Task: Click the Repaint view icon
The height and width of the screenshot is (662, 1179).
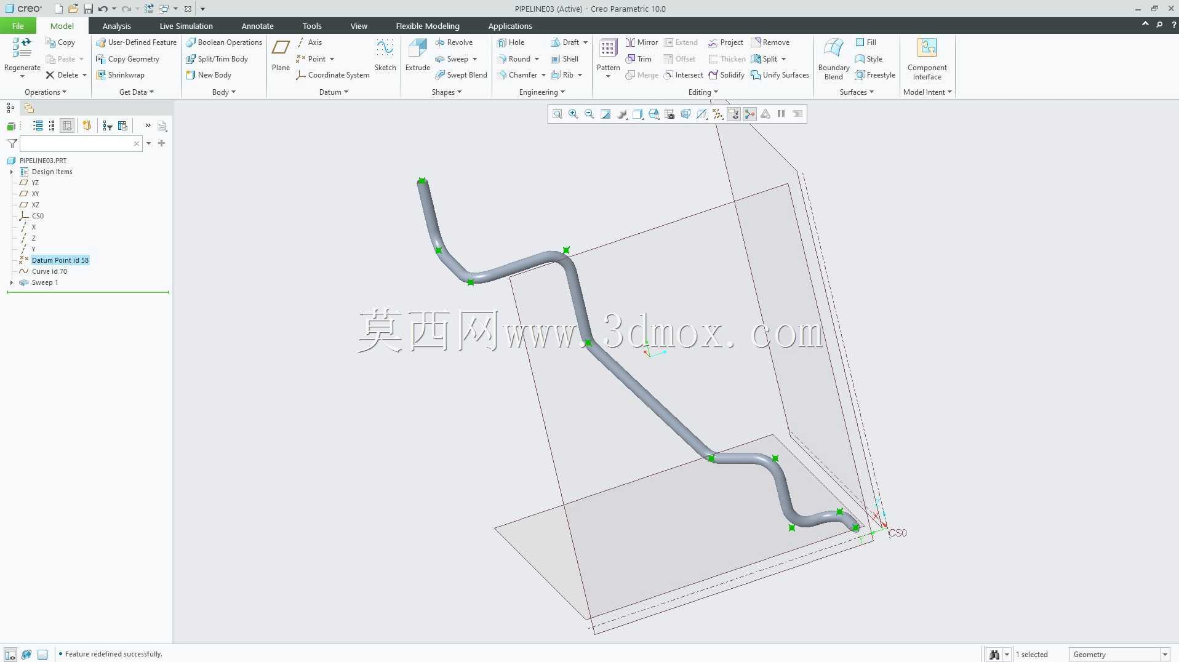Action: (x=605, y=114)
